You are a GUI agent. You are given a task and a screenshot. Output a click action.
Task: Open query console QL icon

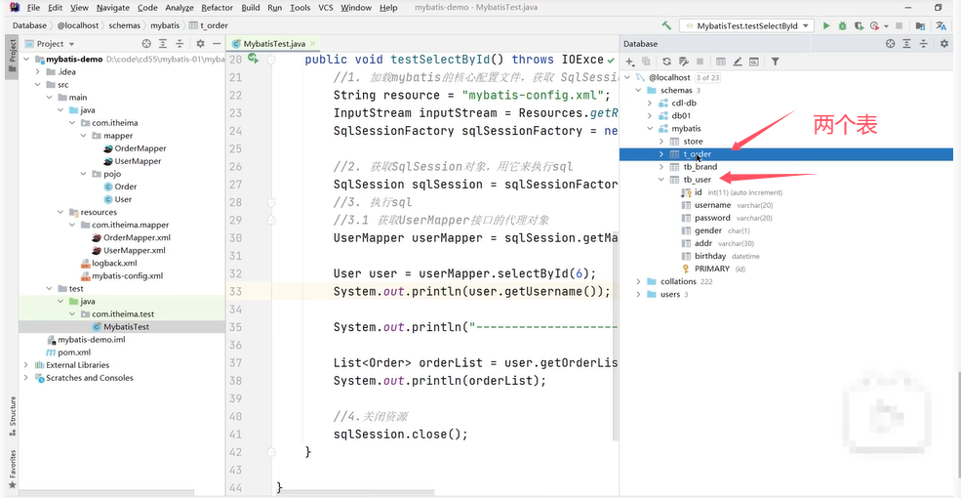[754, 62]
